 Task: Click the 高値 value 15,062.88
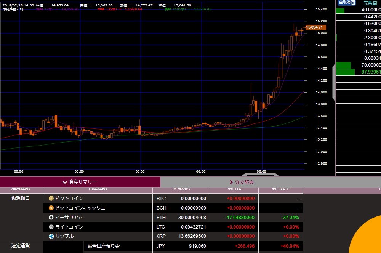pyautogui.click(x=104, y=5)
